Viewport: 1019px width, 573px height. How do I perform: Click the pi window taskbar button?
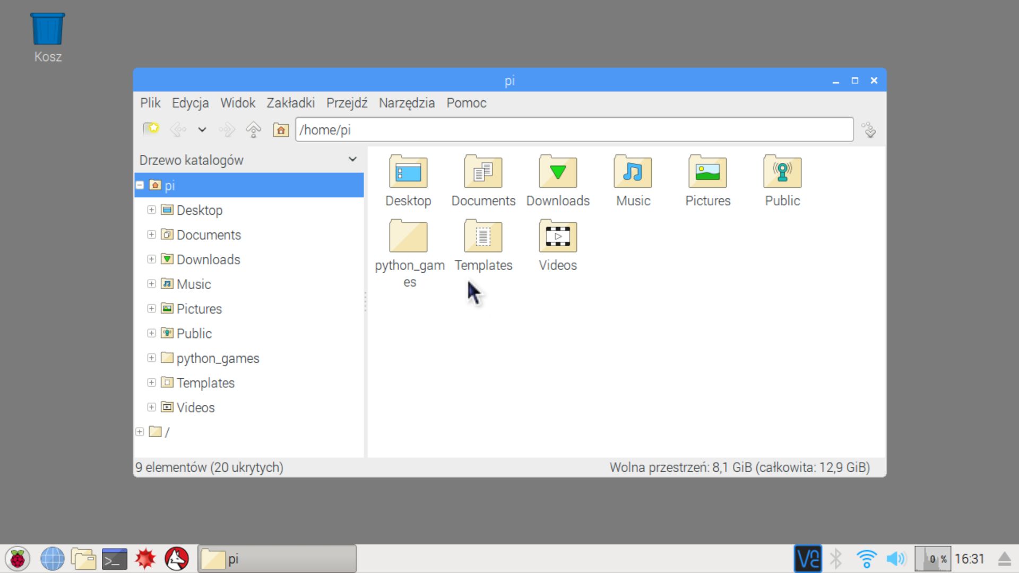coord(277,559)
